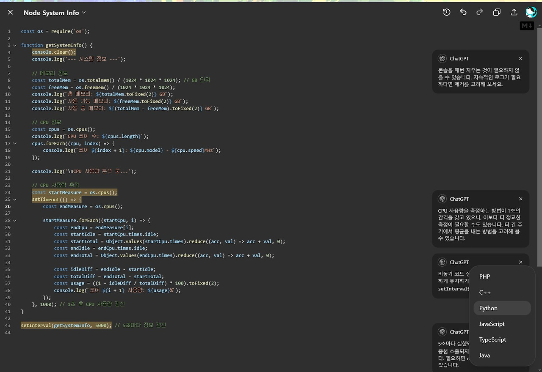The image size is (542, 372).
Task: Click the ChatGPT logo on the 5초마다 comment
Action: tap(442, 332)
